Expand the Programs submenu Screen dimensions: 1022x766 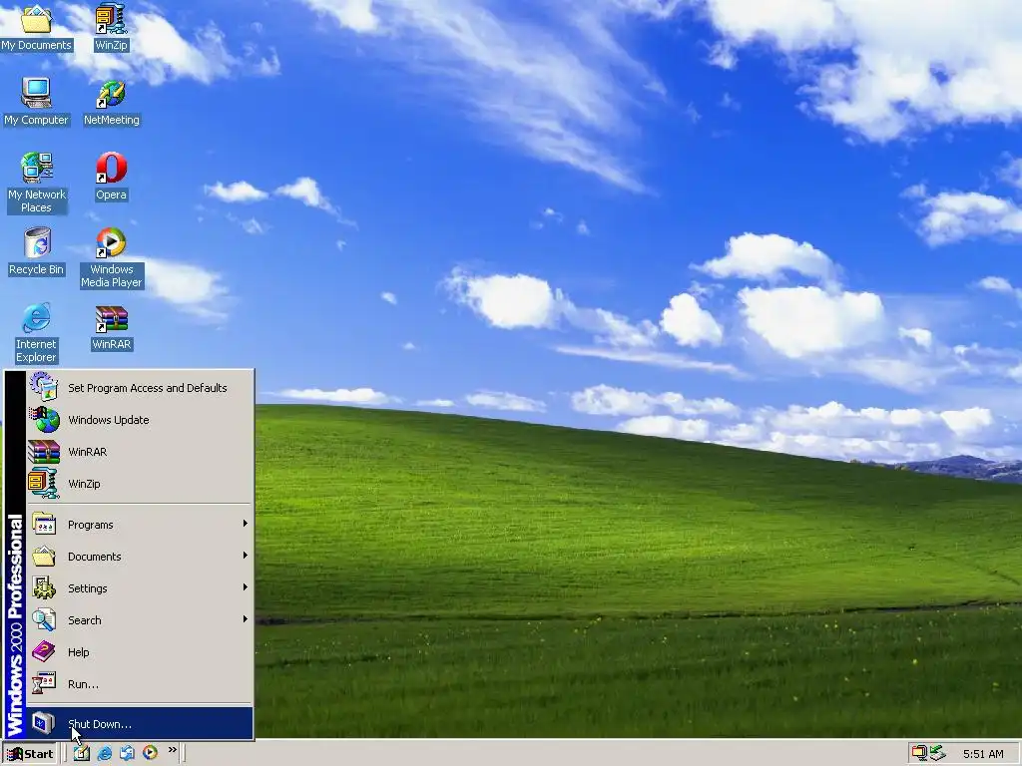[140, 525]
